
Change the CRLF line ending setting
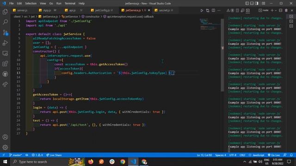coord(242,155)
